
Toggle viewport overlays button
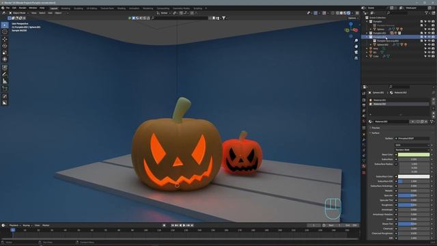tap(324, 13)
